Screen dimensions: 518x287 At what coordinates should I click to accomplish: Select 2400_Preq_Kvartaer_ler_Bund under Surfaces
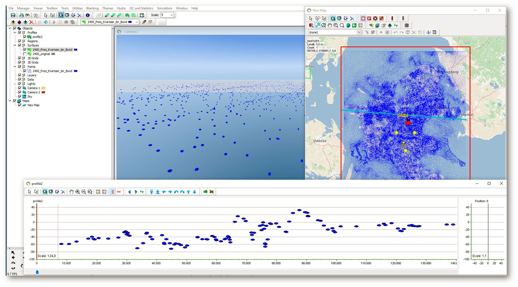coord(52,50)
